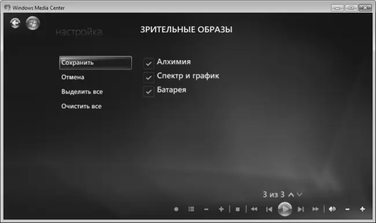Toggle the Батарея checkbox
This screenshot has width=376, height=223.
click(x=149, y=91)
